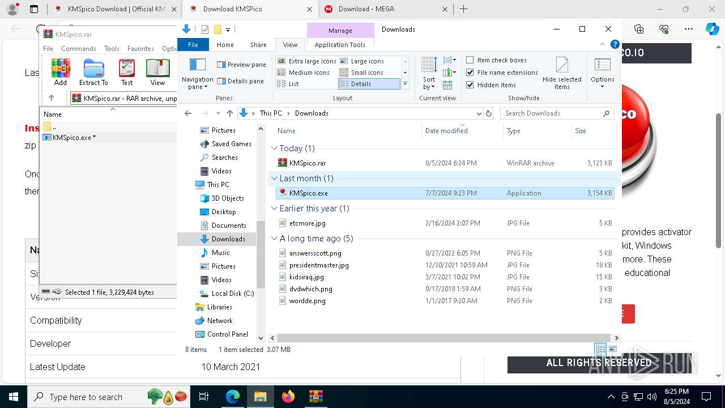The image size is (725, 408).
Task: Select presidentmaster.jpg in file list
Action: 445,265
